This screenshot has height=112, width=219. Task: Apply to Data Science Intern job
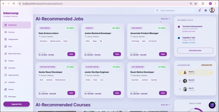tap(71, 54)
